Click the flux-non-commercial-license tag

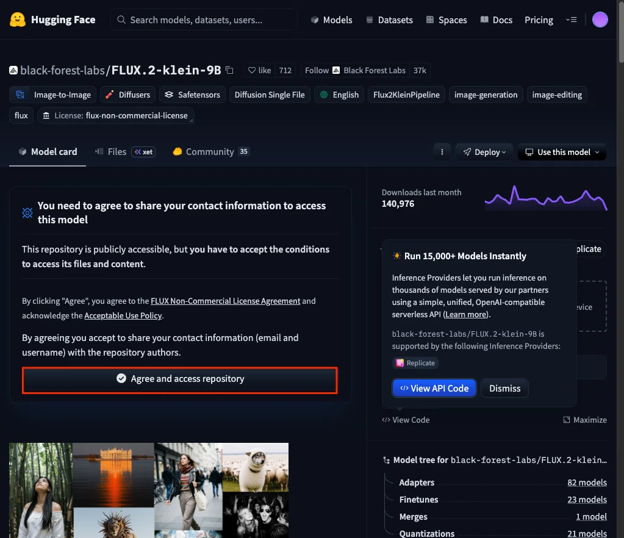pos(115,115)
